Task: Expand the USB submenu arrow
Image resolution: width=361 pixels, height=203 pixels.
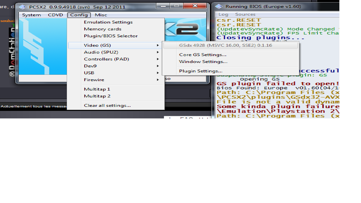Action: click(158, 73)
